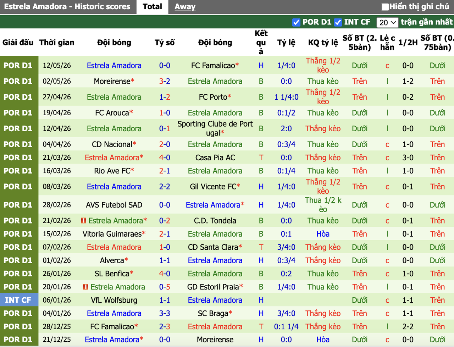The width and height of the screenshot is (454, 347).
Task: Open Sporting Clube de Portugal team link
Action: pyautogui.click(x=215, y=128)
